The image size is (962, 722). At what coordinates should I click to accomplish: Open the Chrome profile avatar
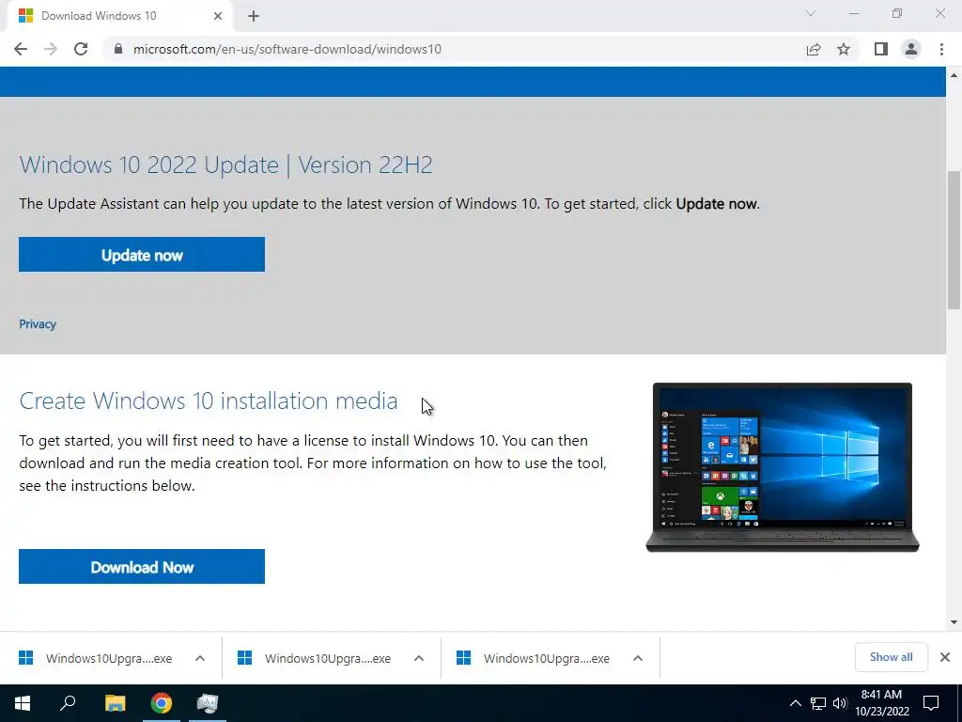coord(911,49)
